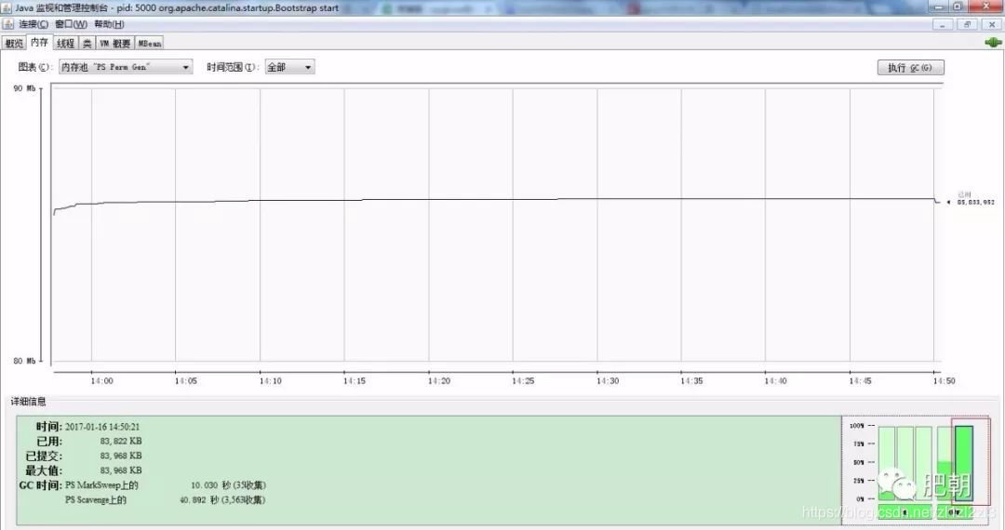Switch to the 概览 tab
The image size is (1005, 530).
[x=14, y=44]
